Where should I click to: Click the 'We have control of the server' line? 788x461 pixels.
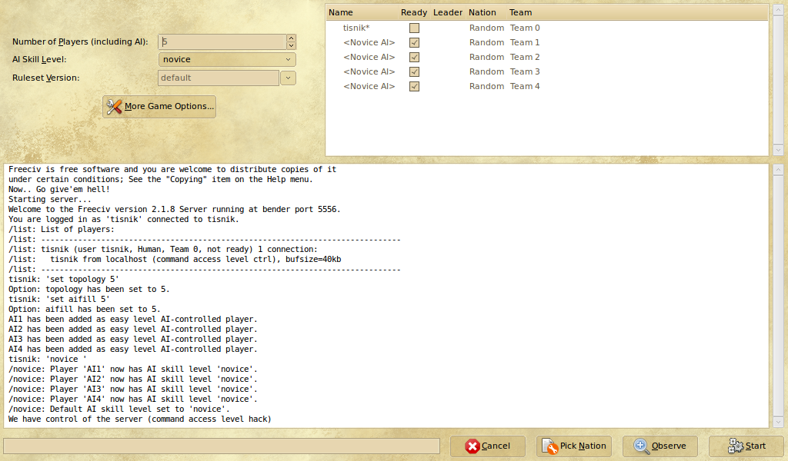tap(140, 420)
